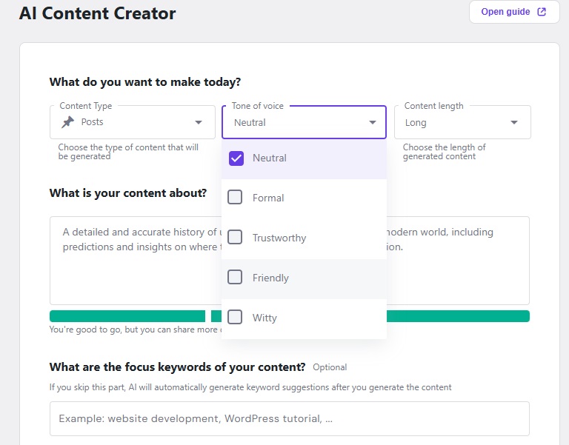
Task: Collapse the Tone of voice dropdown arrow
Action: [373, 123]
